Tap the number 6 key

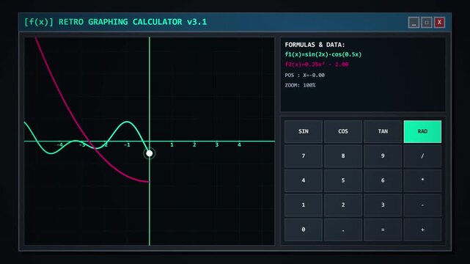383,180
